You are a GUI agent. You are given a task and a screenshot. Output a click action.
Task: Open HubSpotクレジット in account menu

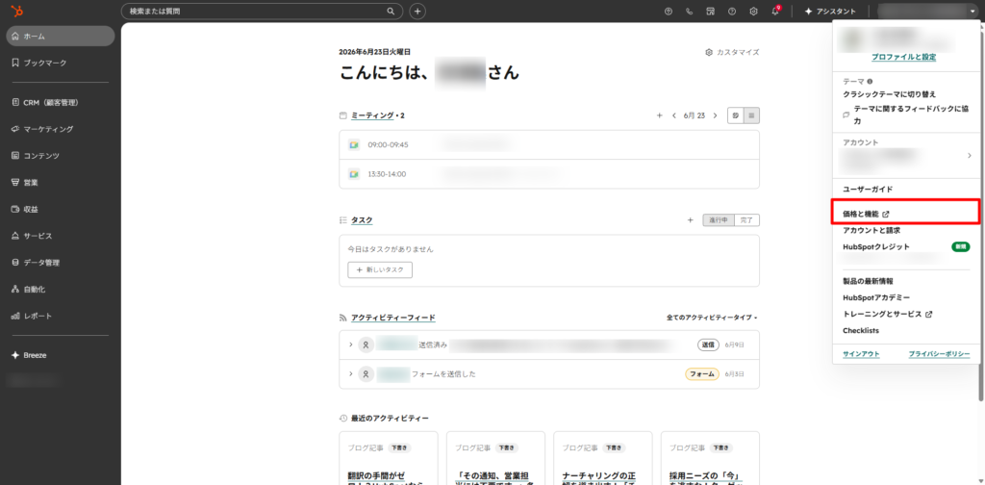pos(876,247)
